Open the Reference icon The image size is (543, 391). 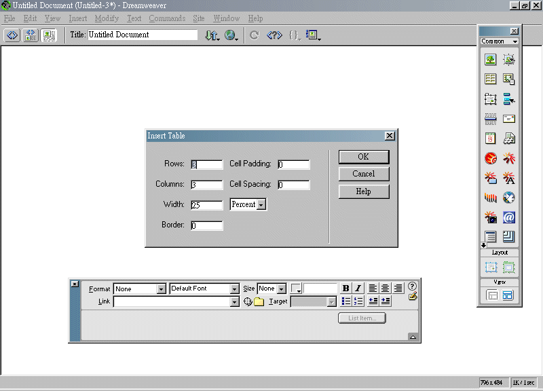(x=274, y=35)
